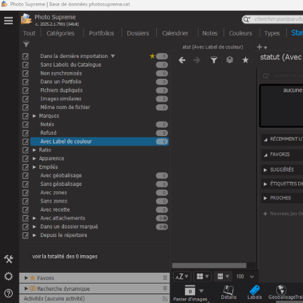Toggle the Sans Labels du Catalogue checkbox
The height and width of the screenshot is (303, 303).
click(x=26, y=65)
